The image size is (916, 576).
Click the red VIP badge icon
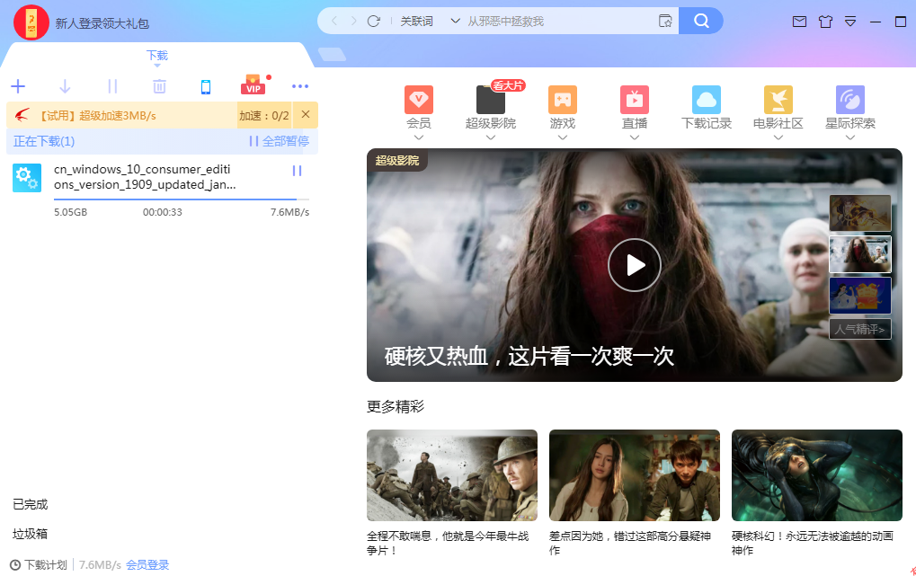pos(253,86)
